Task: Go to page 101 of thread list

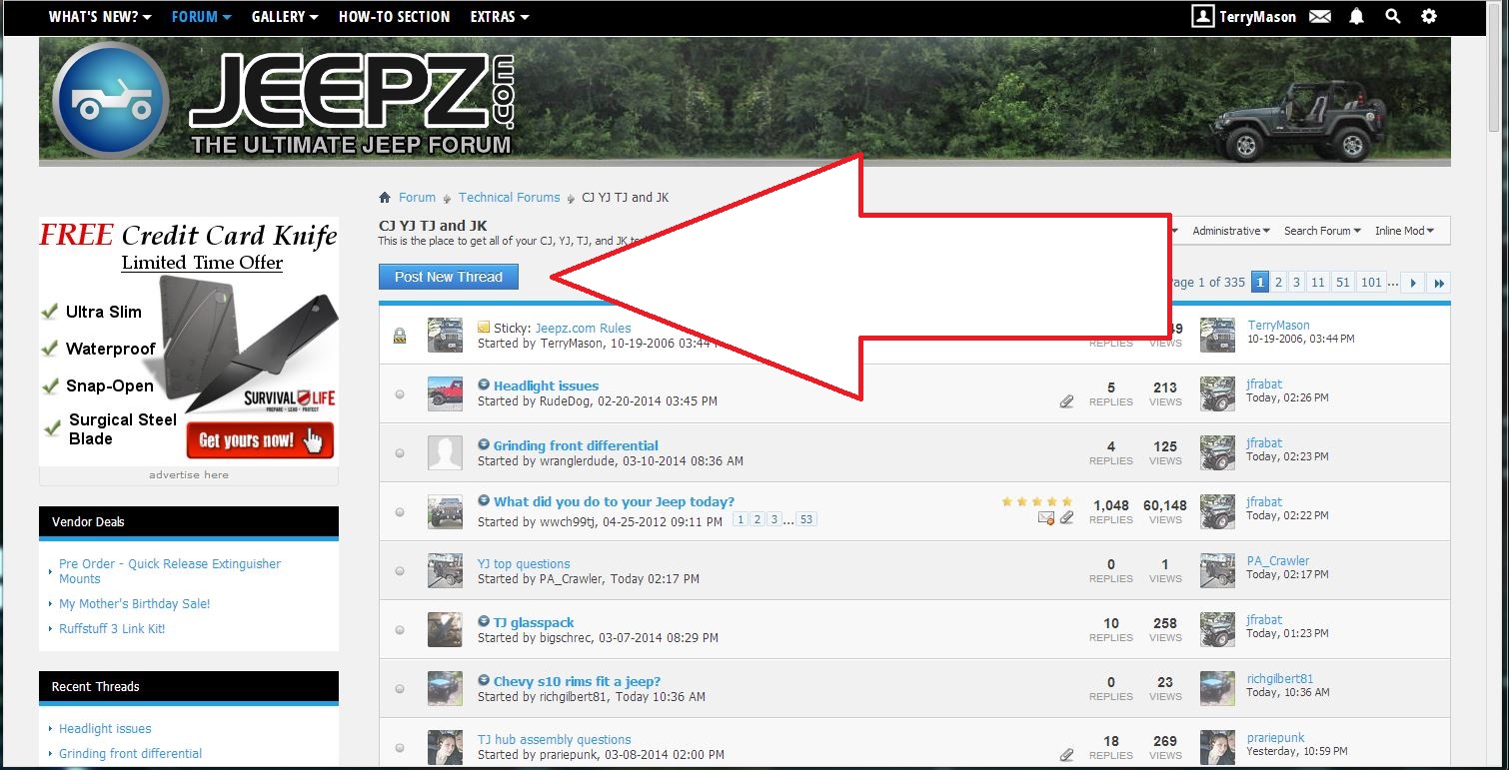Action: click(1371, 283)
